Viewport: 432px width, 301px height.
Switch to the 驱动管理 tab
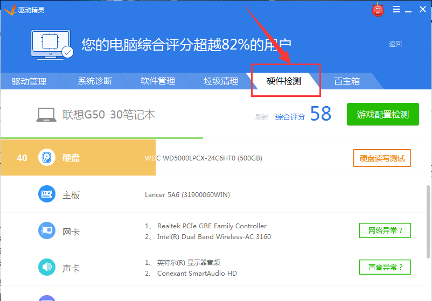coord(29,81)
